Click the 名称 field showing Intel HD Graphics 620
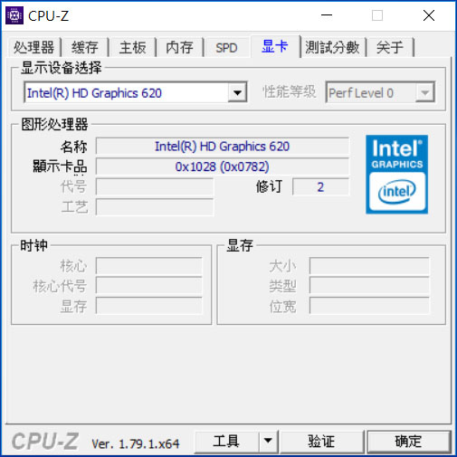This screenshot has height=457, width=457. click(223, 147)
